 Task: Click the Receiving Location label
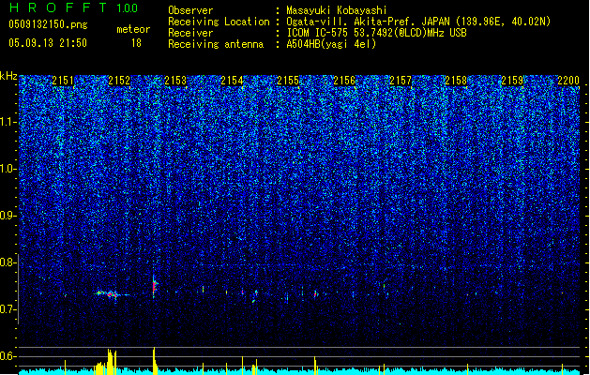tap(219, 22)
